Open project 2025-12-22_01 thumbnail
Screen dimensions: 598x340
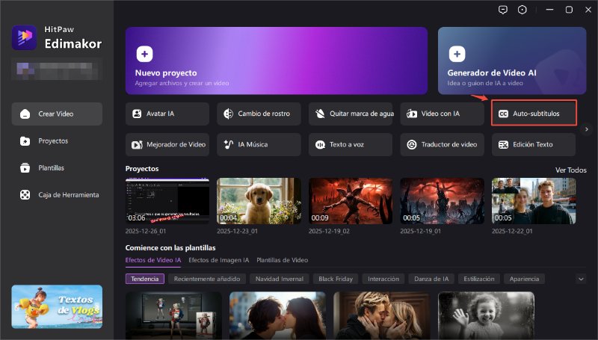point(534,201)
